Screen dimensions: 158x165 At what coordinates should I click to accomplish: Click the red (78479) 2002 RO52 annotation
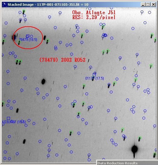[62, 60]
